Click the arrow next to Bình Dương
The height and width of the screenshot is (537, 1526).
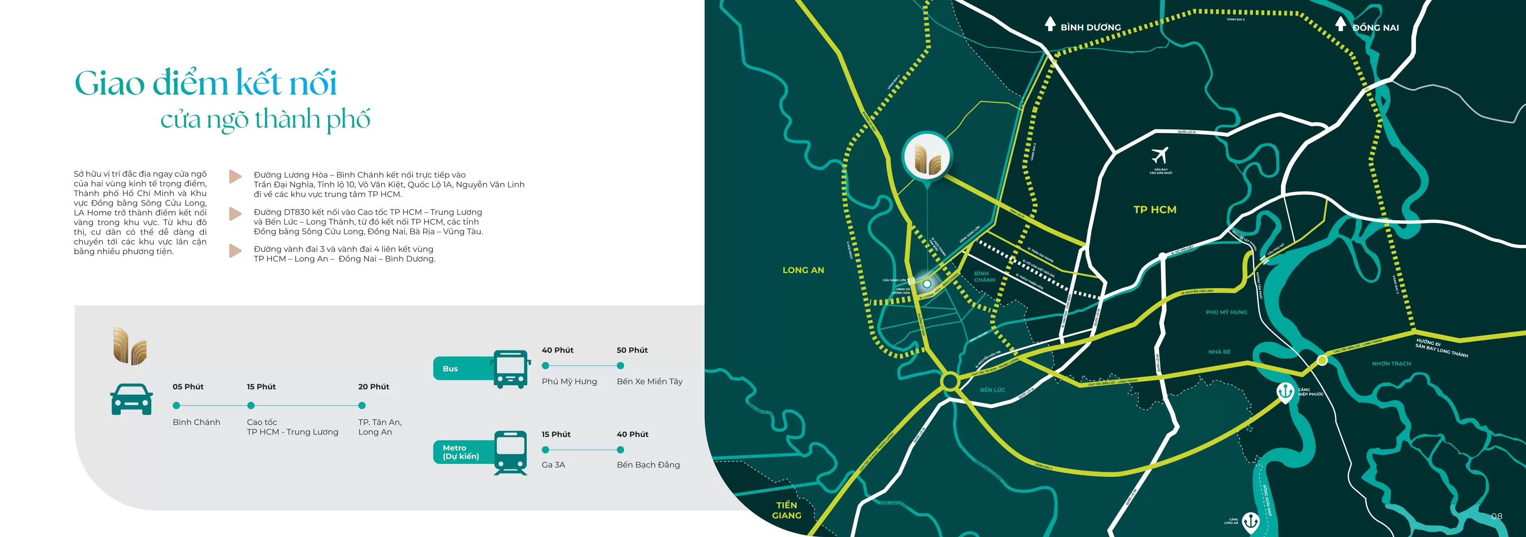[1050, 24]
